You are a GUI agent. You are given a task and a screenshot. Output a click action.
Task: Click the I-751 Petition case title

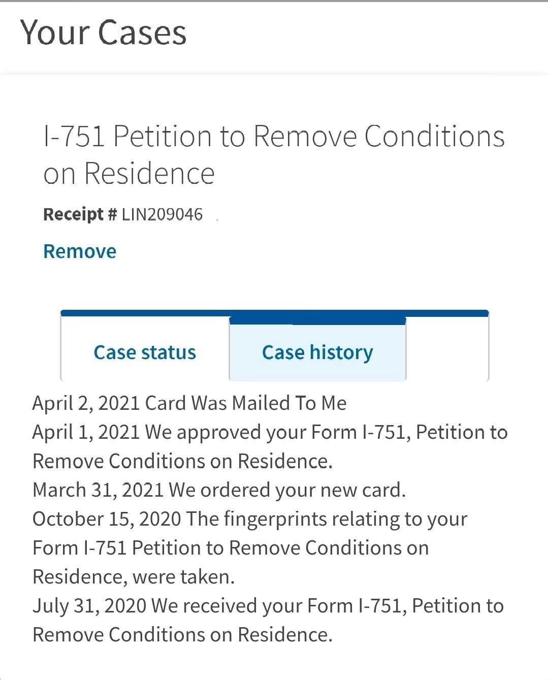click(274, 154)
